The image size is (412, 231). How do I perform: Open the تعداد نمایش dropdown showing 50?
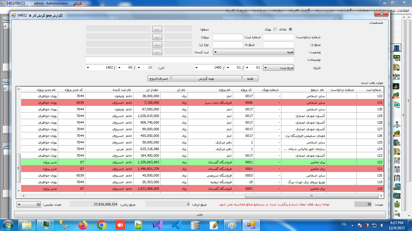(x=29, y=205)
